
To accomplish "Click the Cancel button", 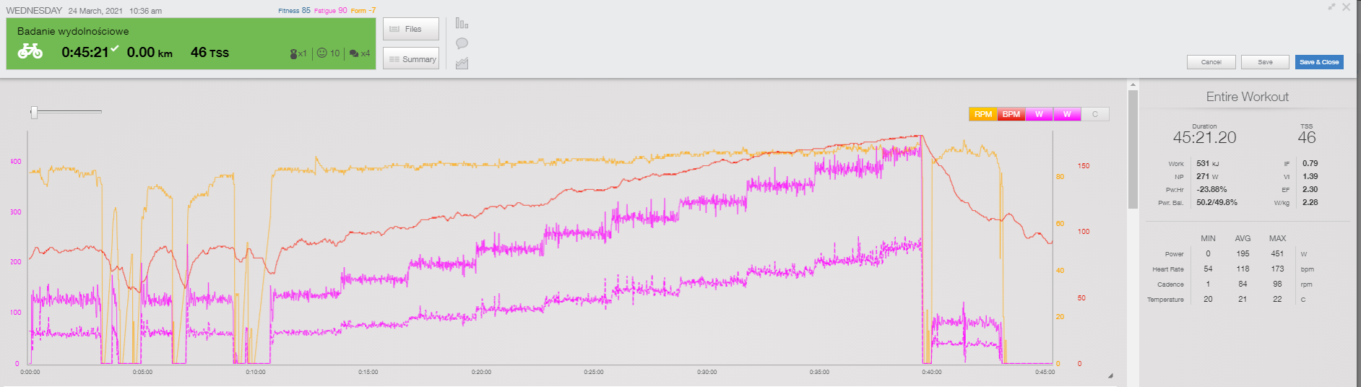I will point(1211,62).
